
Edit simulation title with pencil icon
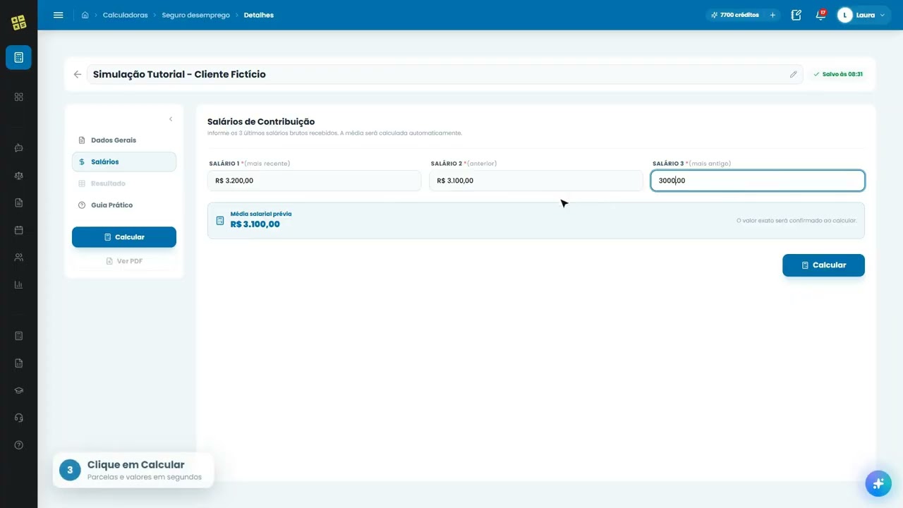pos(793,74)
